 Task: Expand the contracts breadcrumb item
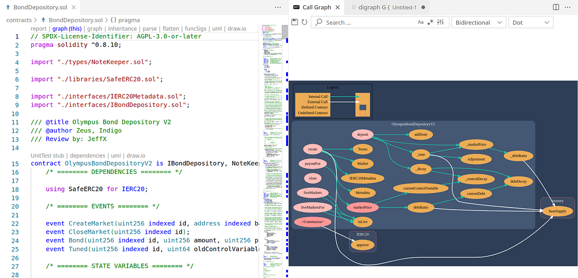pyautogui.click(x=19, y=20)
